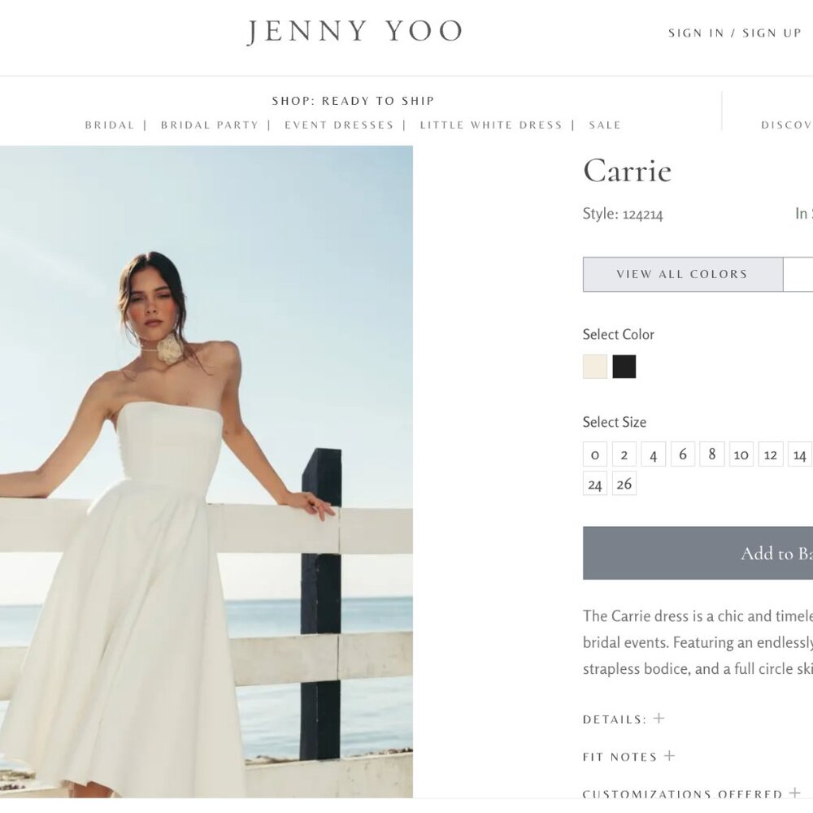Expand the DETAILS section

(x=620, y=719)
